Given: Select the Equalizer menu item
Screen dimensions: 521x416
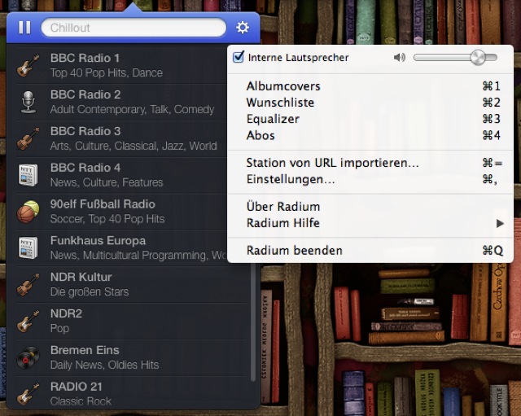Looking at the screenshot, I should point(273,119).
